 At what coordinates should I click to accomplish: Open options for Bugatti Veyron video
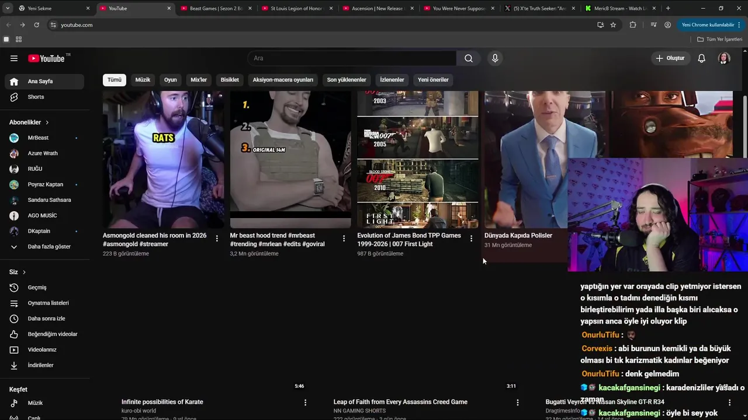click(x=729, y=402)
